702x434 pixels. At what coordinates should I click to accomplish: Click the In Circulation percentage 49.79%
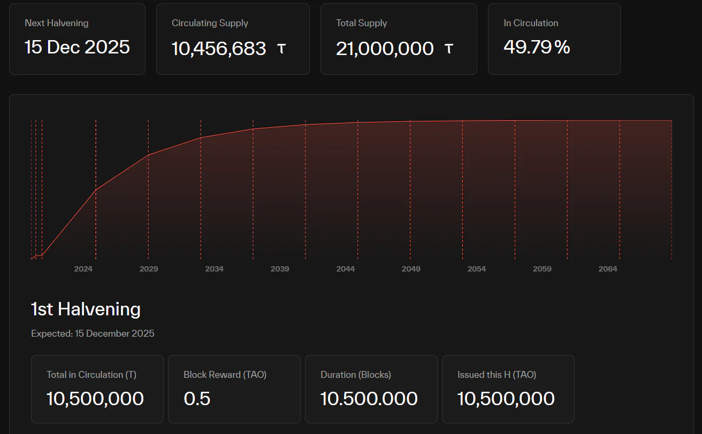point(537,48)
